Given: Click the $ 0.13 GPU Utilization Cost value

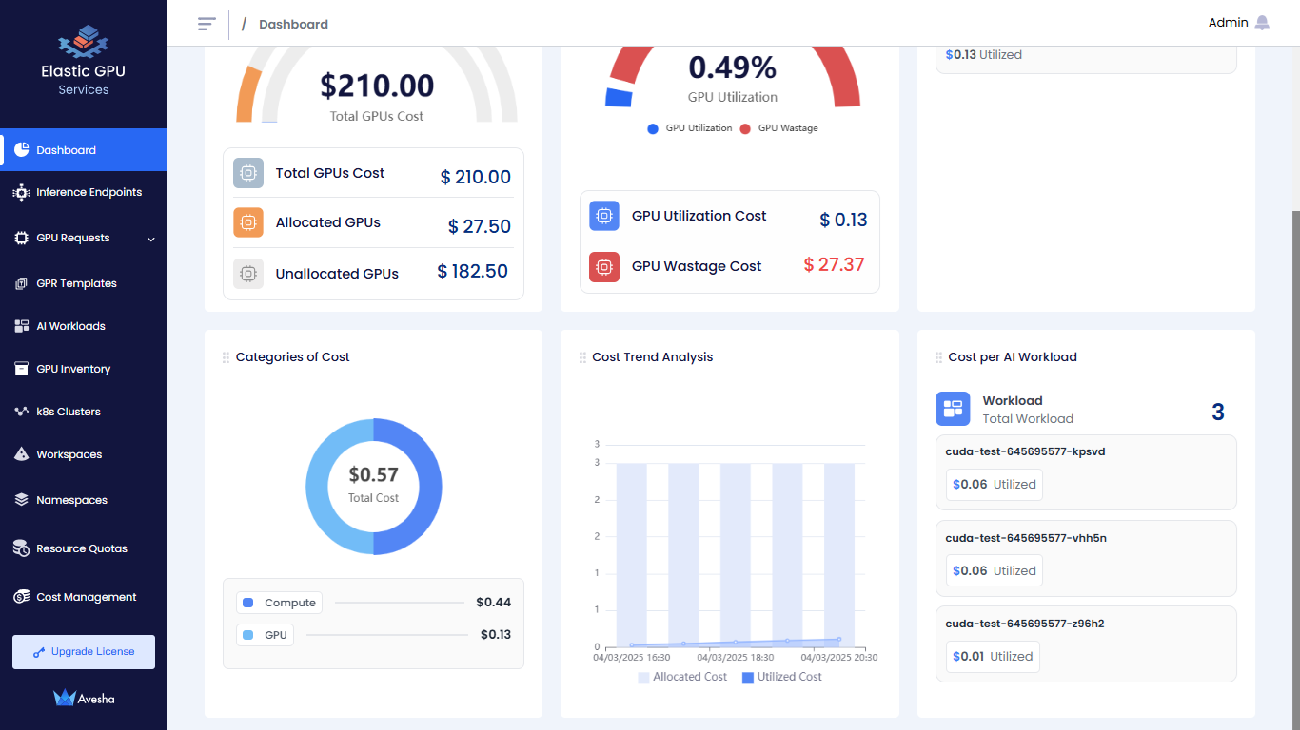Looking at the screenshot, I should [x=843, y=220].
